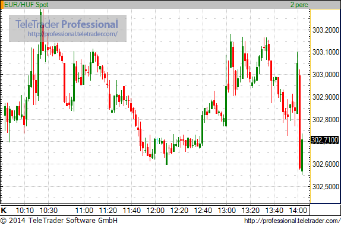Screen dimensions: 341x226
Task: Open the 2 perc interval label
Action: tap(299, 5)
